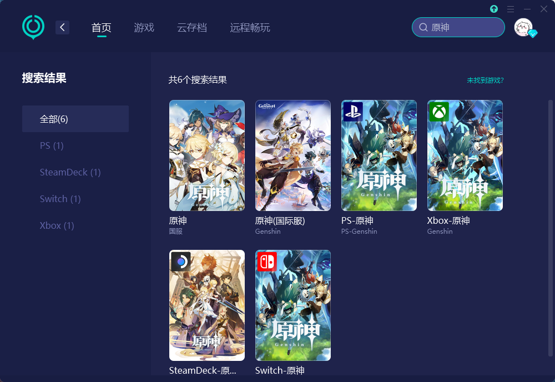Image resolution: width=555 pixels, height=382 pixels.
Task: Open the 原神(国际服) game cover
Action: point(293,155)
